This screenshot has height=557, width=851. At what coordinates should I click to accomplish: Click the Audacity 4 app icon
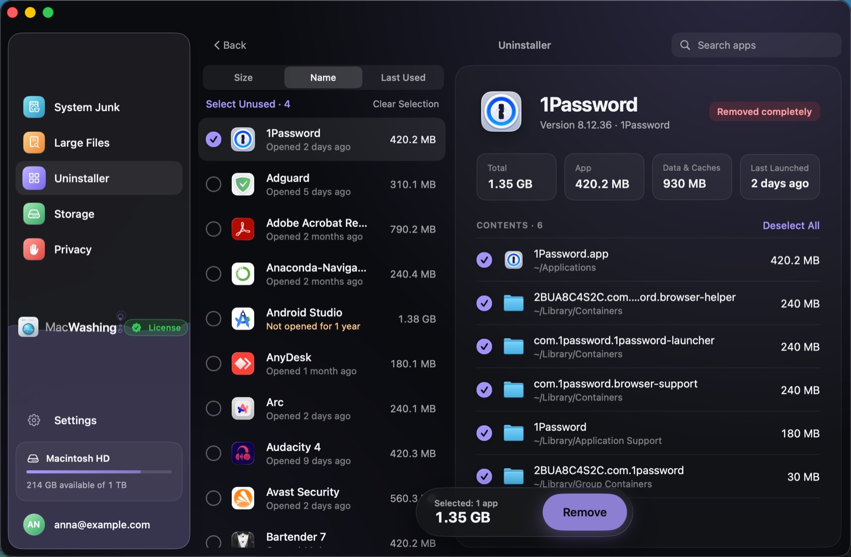tap(243, 453)
